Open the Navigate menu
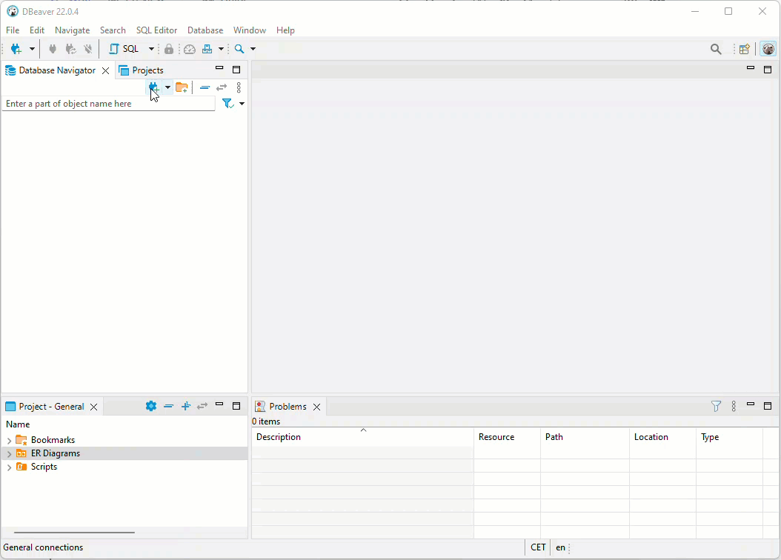This screenshot has height=560, width=781. [x=72, y=30]
